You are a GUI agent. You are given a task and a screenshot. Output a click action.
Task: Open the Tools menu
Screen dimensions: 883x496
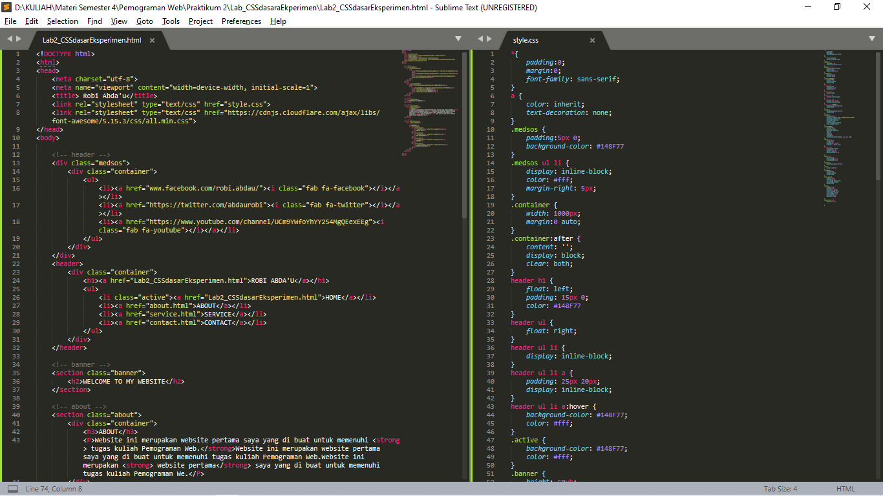tap(171, 21)
